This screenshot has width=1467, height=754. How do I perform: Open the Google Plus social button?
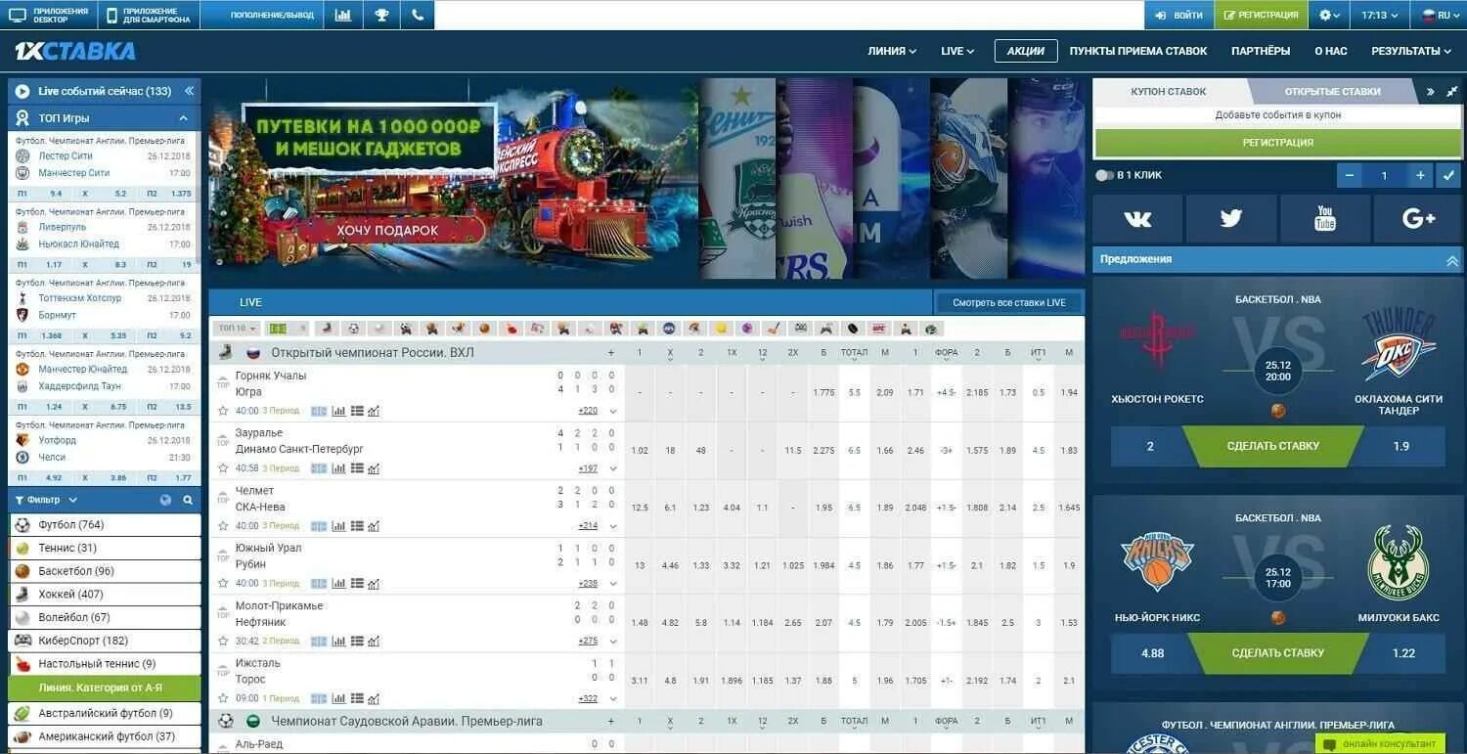(x=1418, y=219)
